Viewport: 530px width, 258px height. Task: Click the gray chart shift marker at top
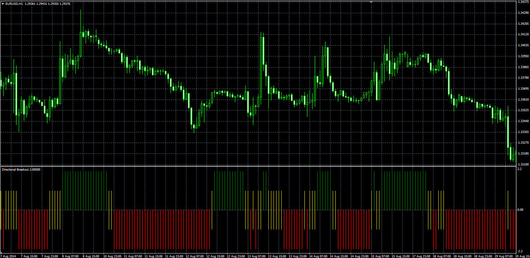(371, 2)
